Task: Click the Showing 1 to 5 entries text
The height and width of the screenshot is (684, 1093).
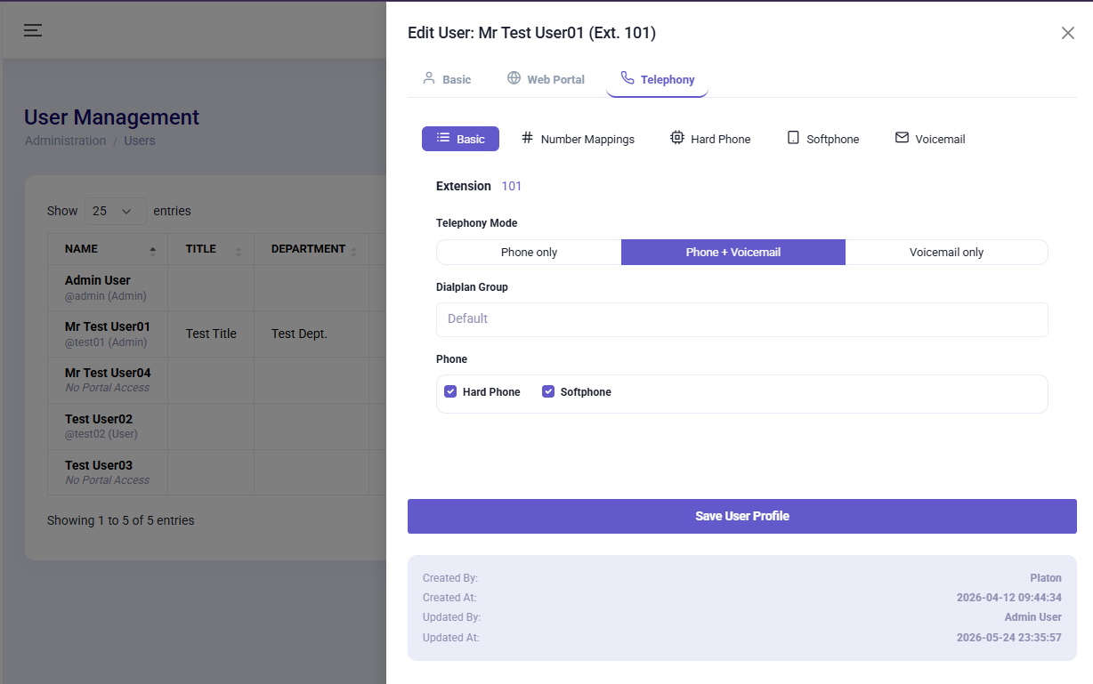Action: (120, 520)
